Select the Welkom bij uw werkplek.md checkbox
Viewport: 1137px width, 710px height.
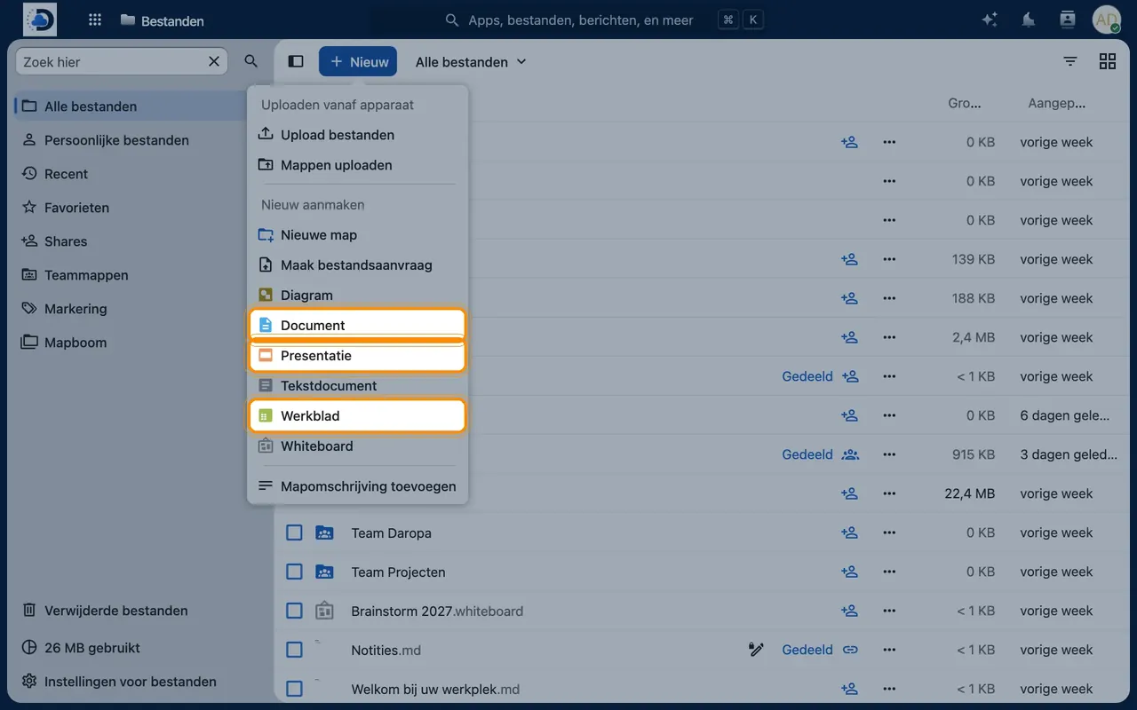click(294, 689)
